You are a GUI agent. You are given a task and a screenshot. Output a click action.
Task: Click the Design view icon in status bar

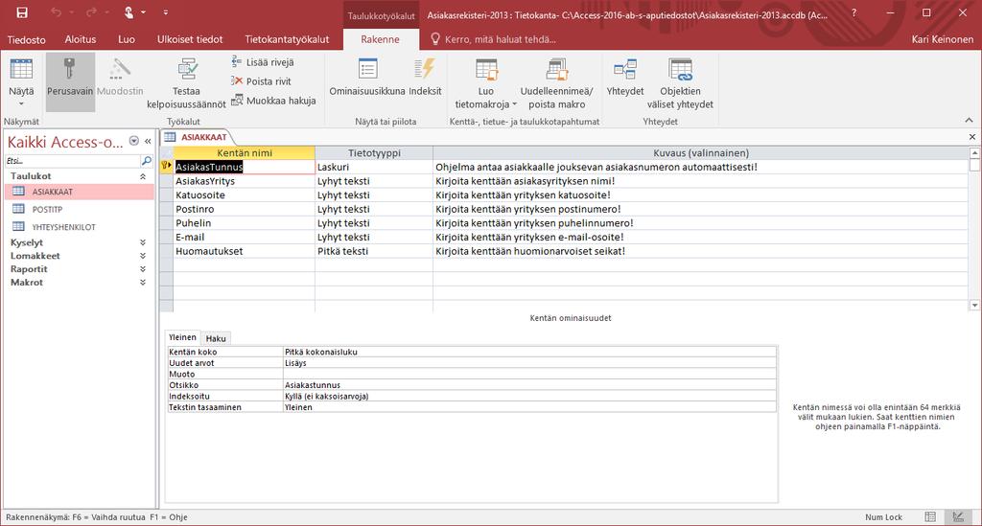click(x=958, y=516)
